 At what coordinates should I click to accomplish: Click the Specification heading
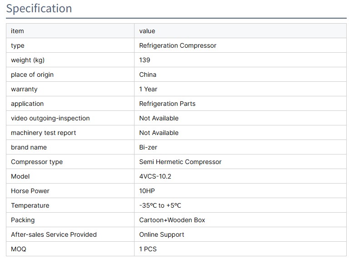39,9
